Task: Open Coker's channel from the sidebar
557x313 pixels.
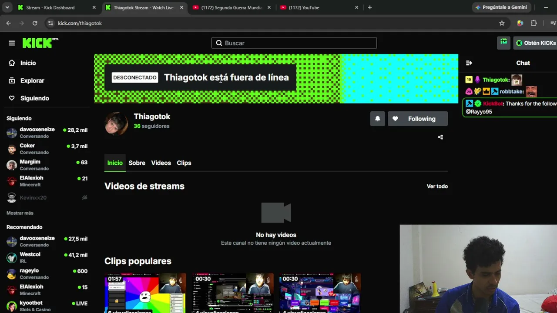Action: (x=47, y=149)
